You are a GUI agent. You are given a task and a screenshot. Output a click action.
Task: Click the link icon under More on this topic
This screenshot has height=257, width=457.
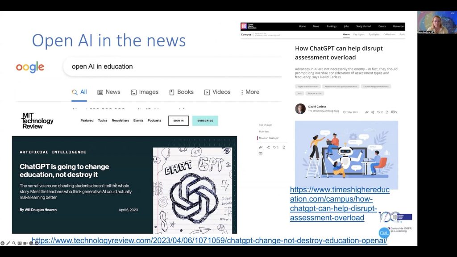coord(261,147)
